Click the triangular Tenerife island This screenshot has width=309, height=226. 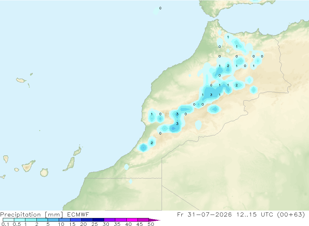[x=28, y=166]
